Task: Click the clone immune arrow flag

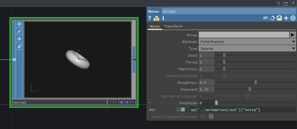Action: [19, 39]
